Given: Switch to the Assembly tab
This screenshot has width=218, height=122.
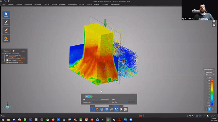Looking at the screenshot, I should click(28, 4).
